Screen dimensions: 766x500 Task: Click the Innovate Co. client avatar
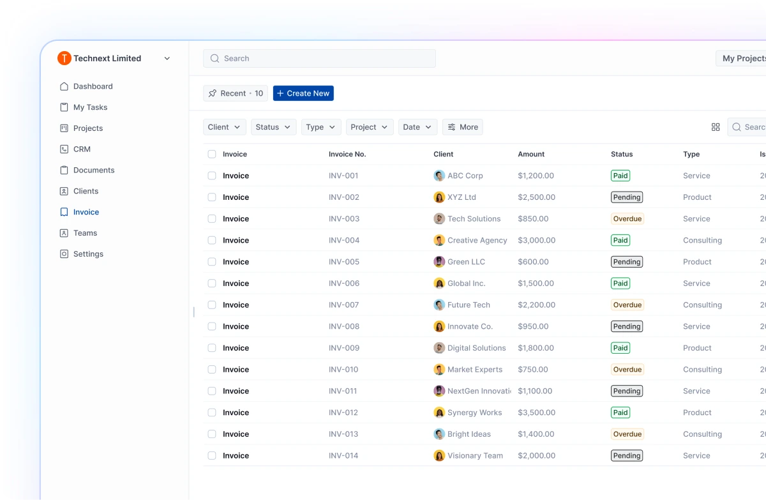(439, 326)
